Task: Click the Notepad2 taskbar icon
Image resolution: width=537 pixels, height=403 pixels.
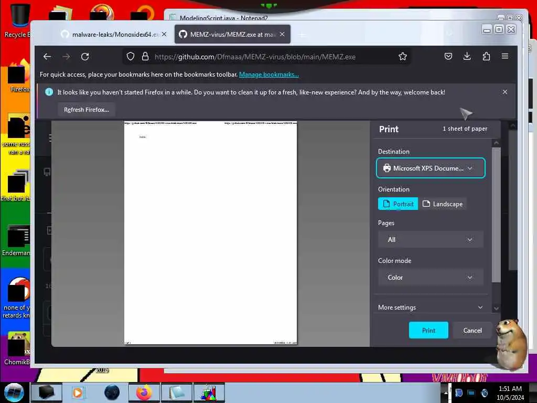Action: pos(176,393)
